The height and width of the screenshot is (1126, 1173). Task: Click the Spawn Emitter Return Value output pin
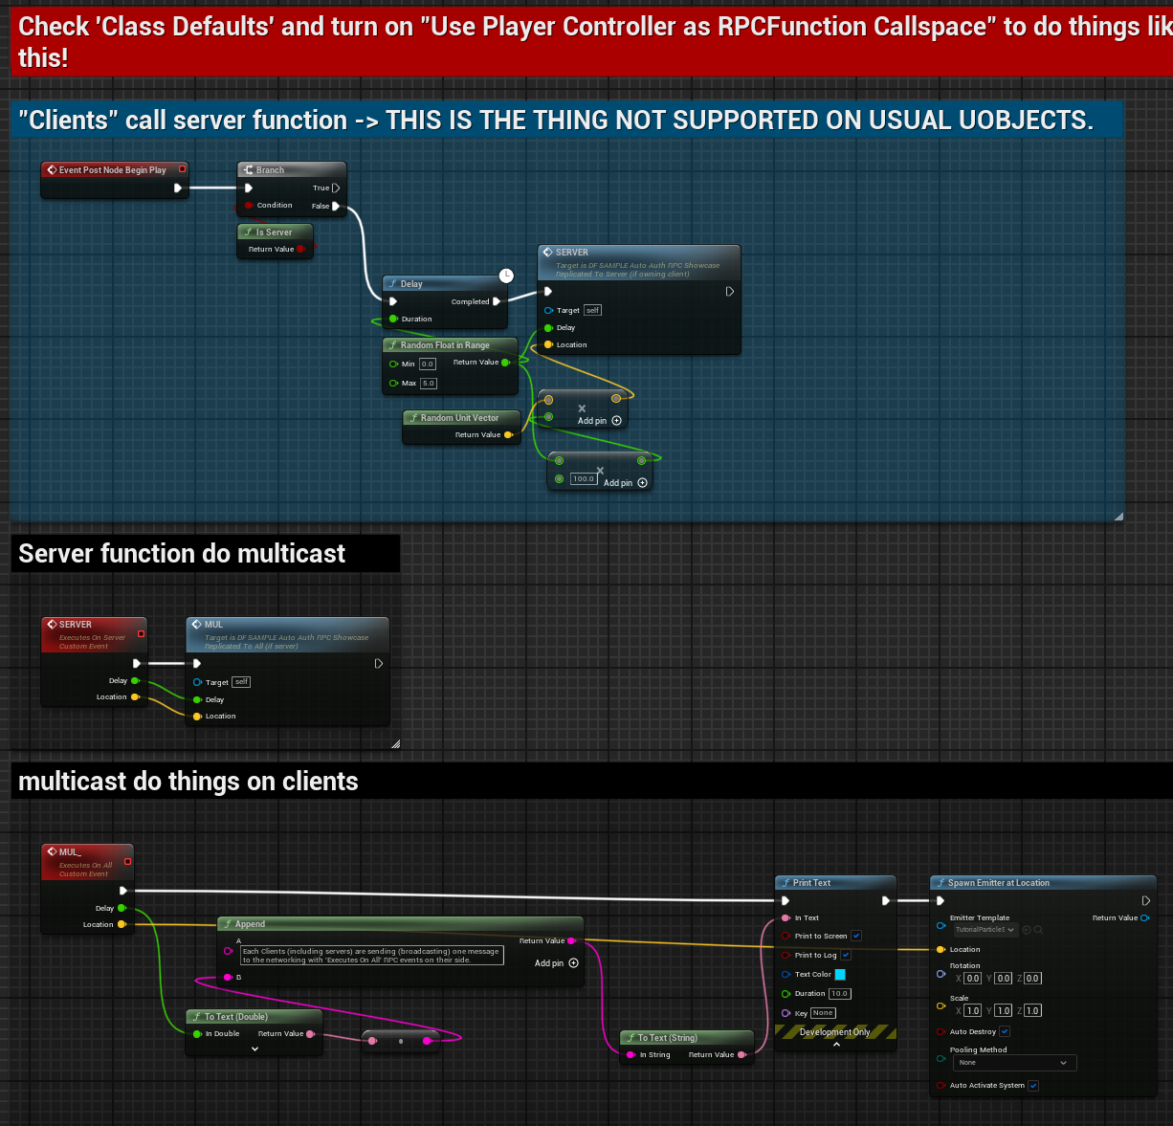pos(1145,918)
